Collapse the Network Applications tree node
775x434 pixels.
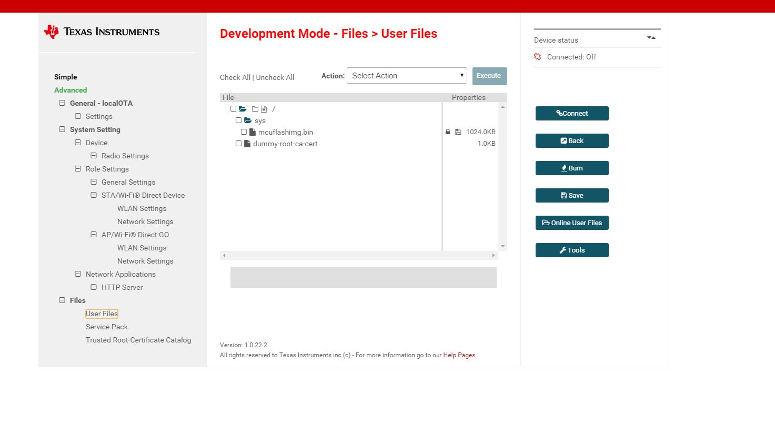78,274
